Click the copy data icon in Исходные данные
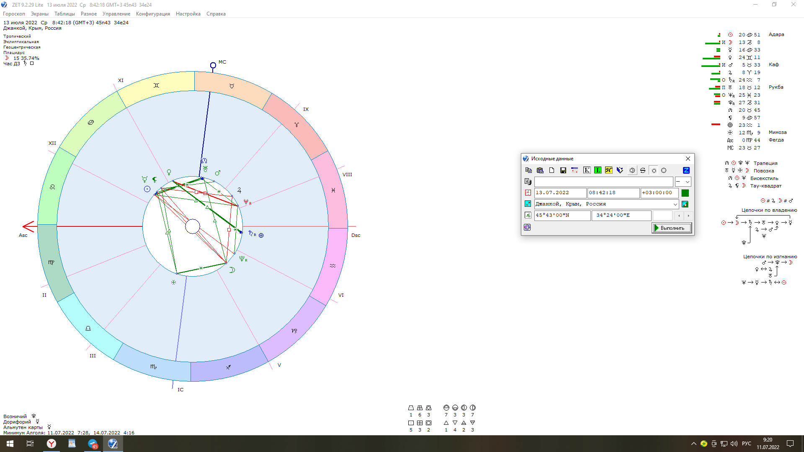Screen dimensions: 804x452 point(528,170)
